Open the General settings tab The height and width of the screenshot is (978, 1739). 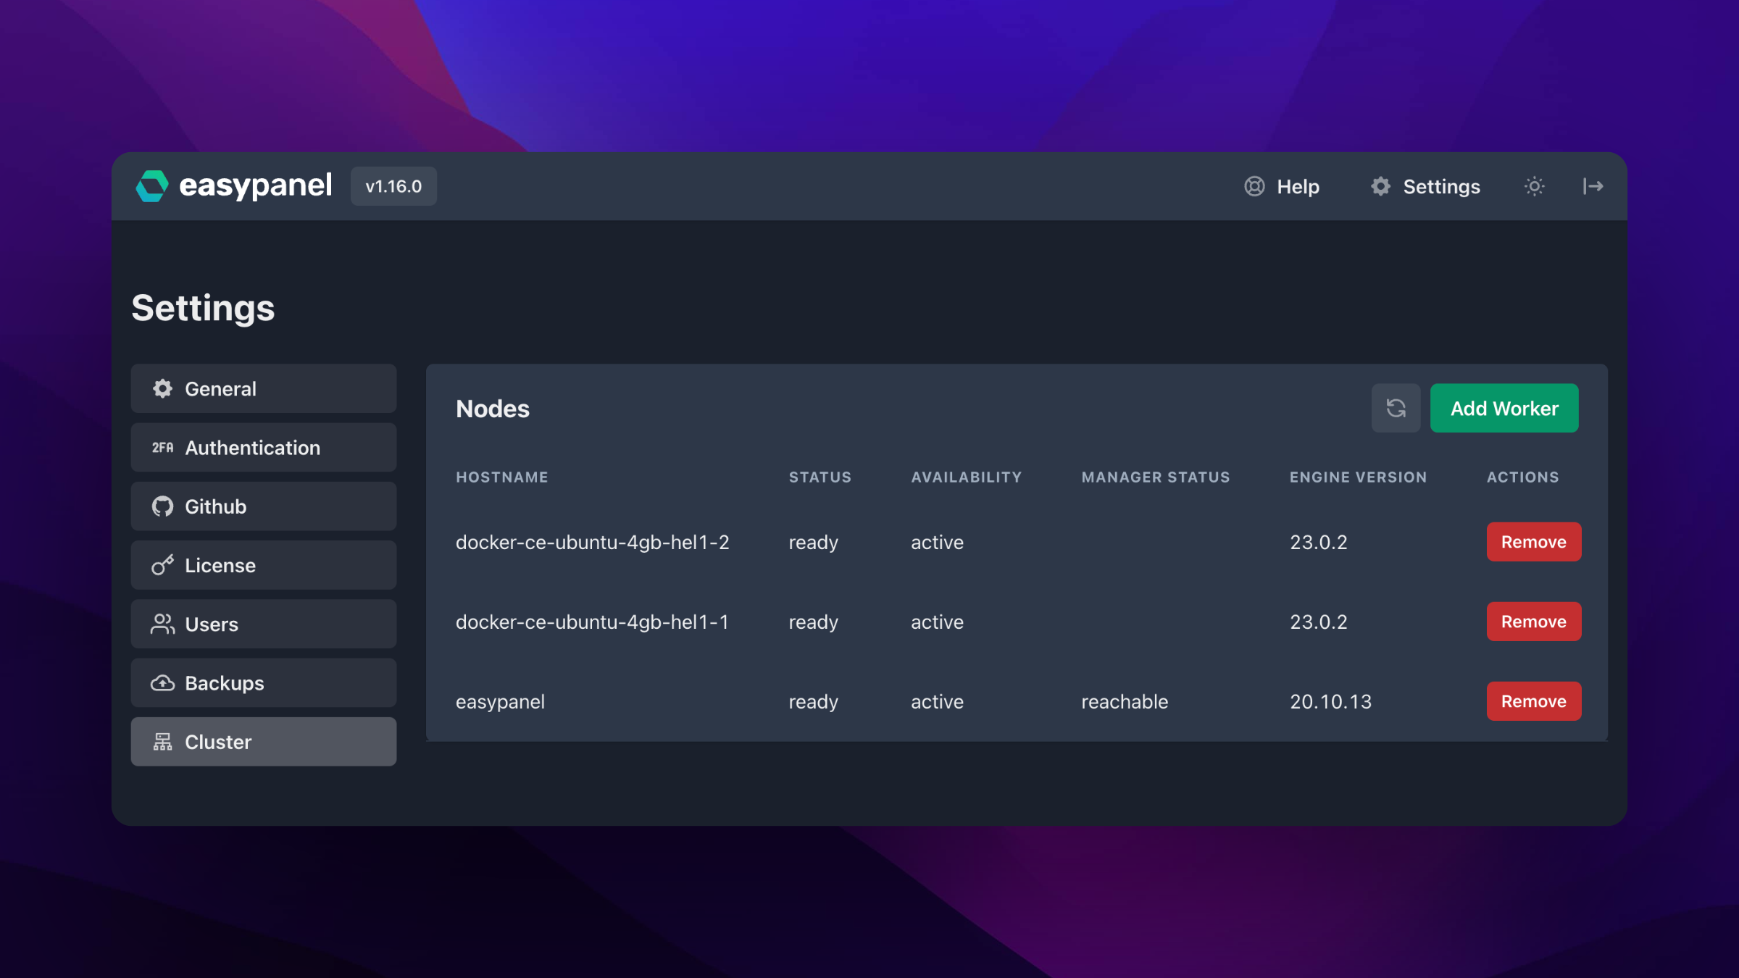tap(264, 389)
